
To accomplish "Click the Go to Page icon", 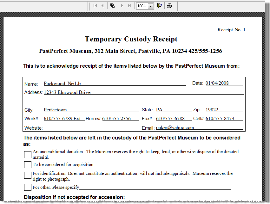I will (112, 6).
